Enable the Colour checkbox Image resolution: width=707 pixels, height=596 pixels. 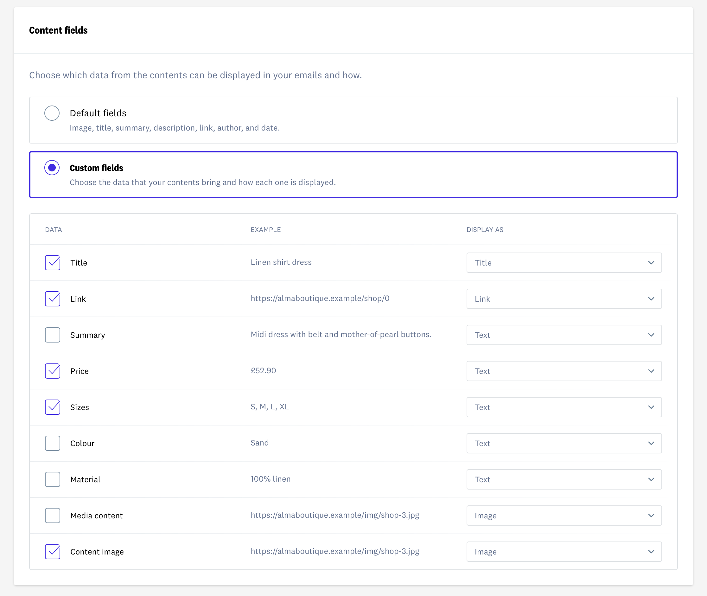click(x=53, y=444)
